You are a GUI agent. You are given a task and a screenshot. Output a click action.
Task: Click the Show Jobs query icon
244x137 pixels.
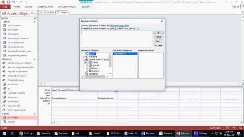[x=4, y=97]
